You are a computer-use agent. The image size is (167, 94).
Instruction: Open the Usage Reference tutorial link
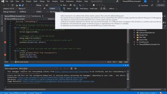58,81
